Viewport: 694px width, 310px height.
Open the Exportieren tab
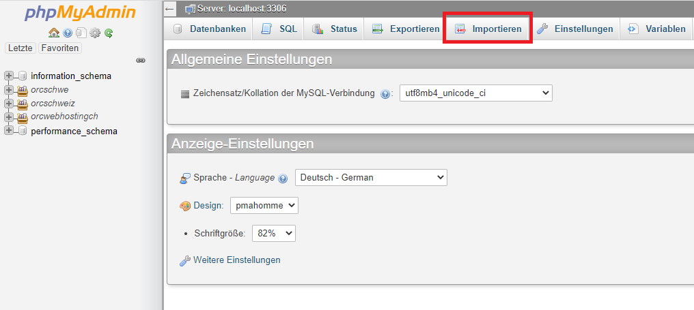click(x=406, y=29)
